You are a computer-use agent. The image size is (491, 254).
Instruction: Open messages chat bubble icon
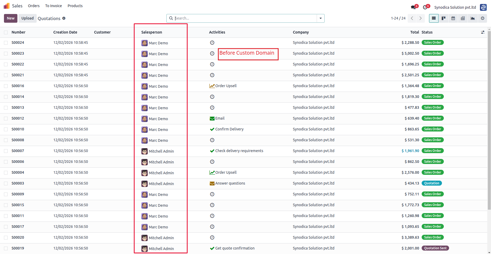pyautogui.click(x=413, y=7)
